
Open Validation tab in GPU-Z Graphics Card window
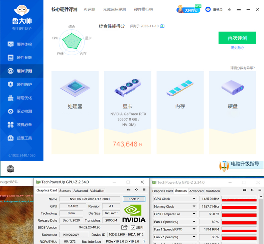tap(97, 191)
